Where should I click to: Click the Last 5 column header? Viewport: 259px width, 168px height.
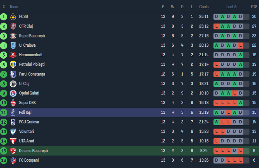pos(231,7)
